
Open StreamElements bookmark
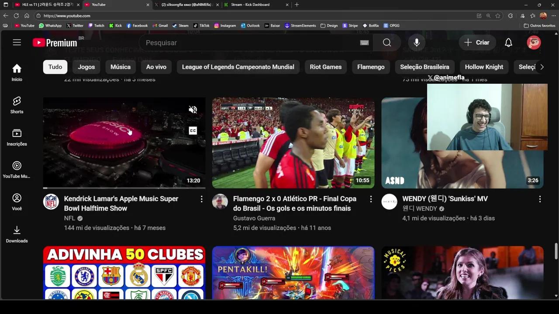click(300, 25)
